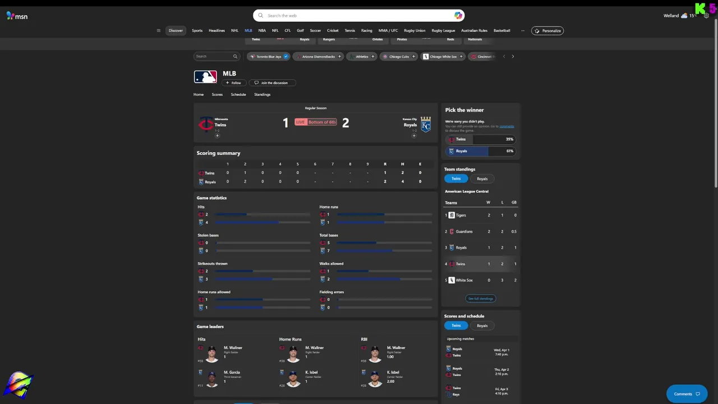Select Royals in Scores and schedule toggle
This screenshot has height=404, width=718.
point(482,325)
